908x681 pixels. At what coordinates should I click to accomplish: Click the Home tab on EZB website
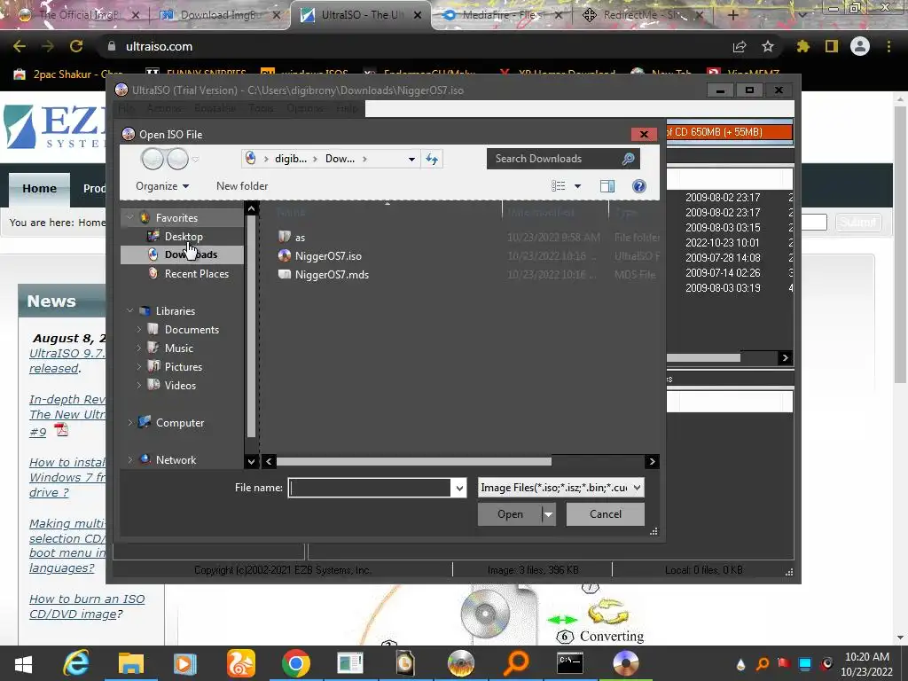39,189
